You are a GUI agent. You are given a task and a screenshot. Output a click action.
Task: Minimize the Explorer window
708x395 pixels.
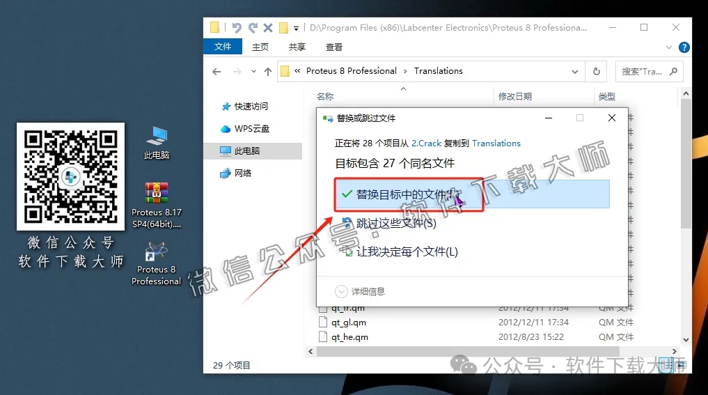click(612, 28)
